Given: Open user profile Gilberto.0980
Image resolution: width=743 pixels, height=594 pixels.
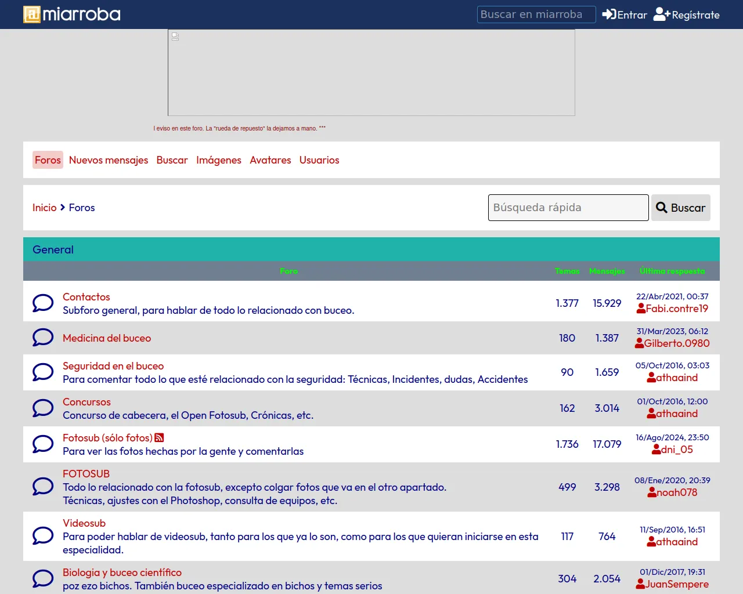Looking at the screenshot, I should click(676, 343).
